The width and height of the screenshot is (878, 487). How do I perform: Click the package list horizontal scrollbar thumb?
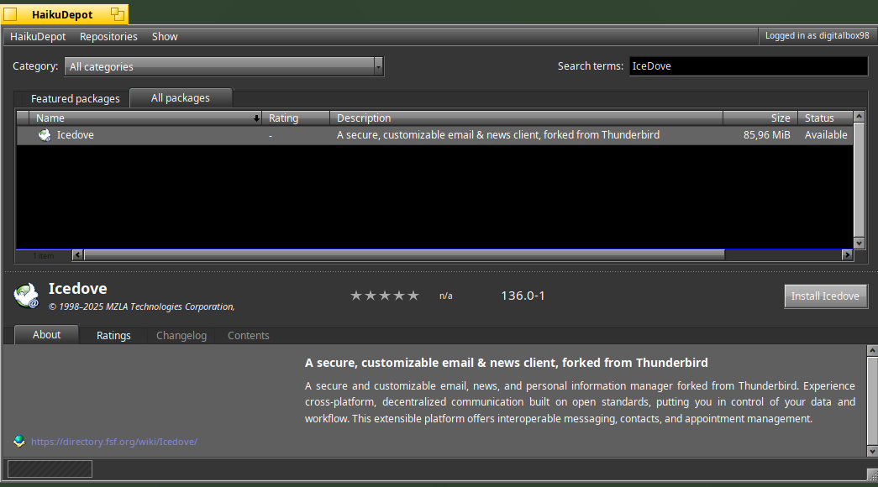pos(404,255)
